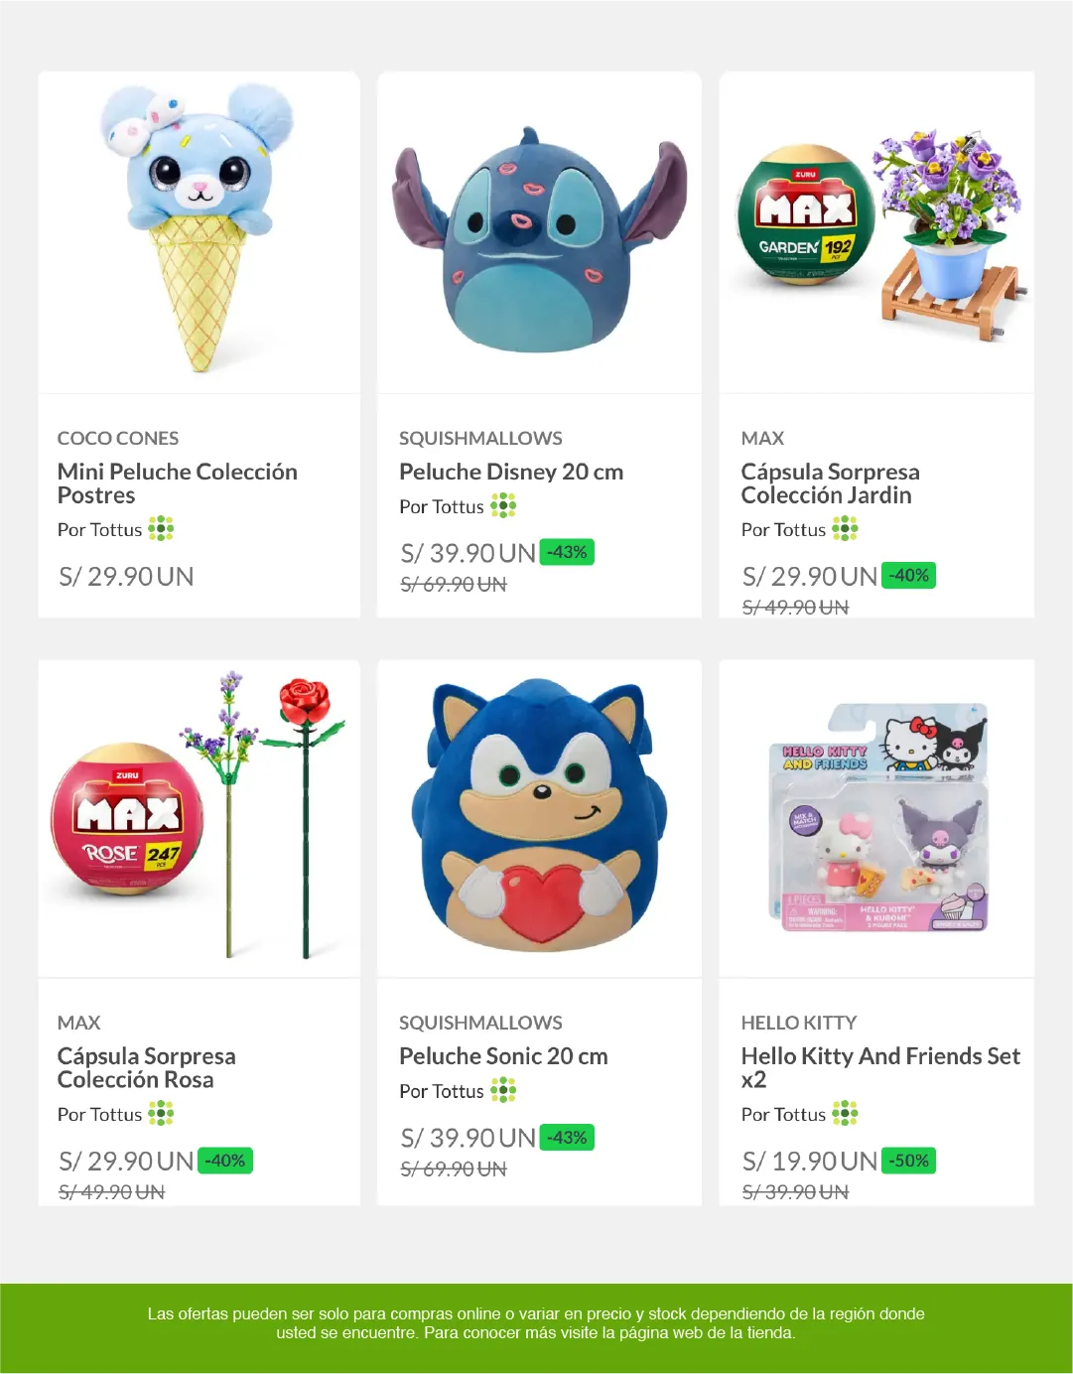Open the Cápsula Sorpresa Colección Jardin title

pyautogui.click(x=830, y=483)
